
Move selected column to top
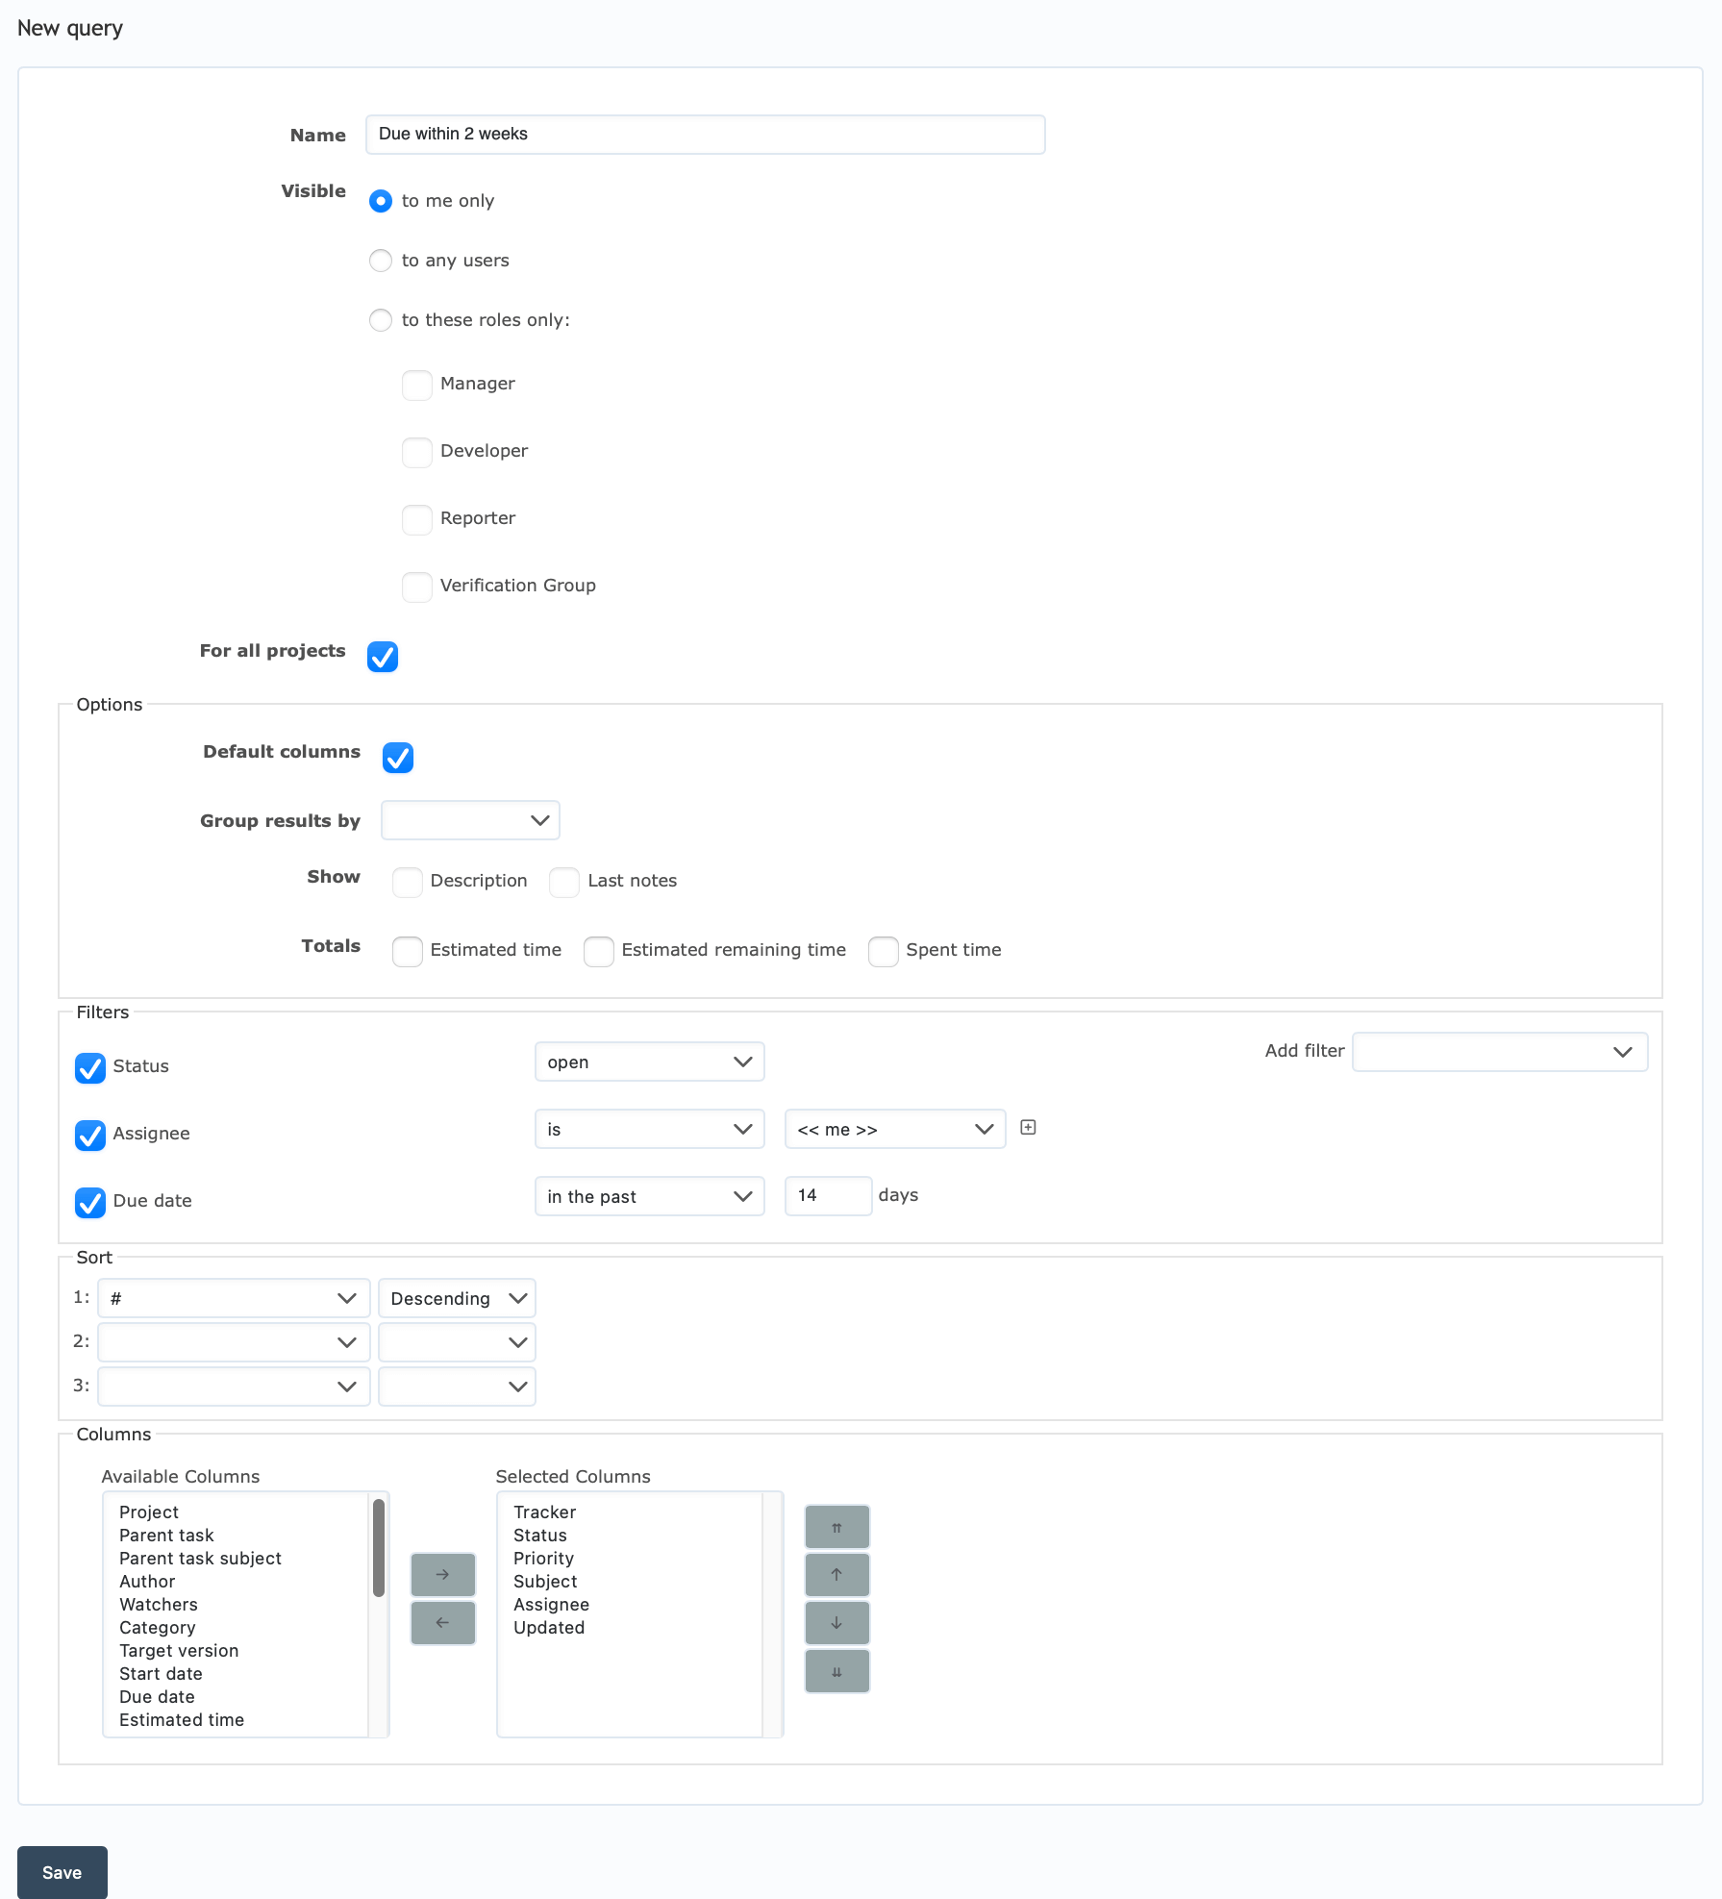pos(836,1527)
